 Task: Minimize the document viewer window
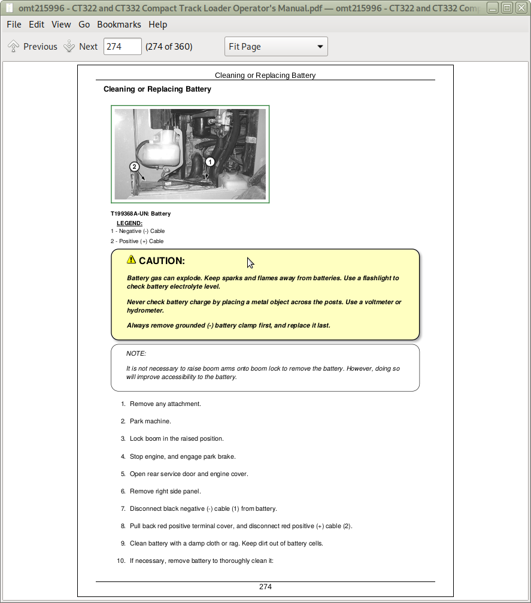coord(493,8)
